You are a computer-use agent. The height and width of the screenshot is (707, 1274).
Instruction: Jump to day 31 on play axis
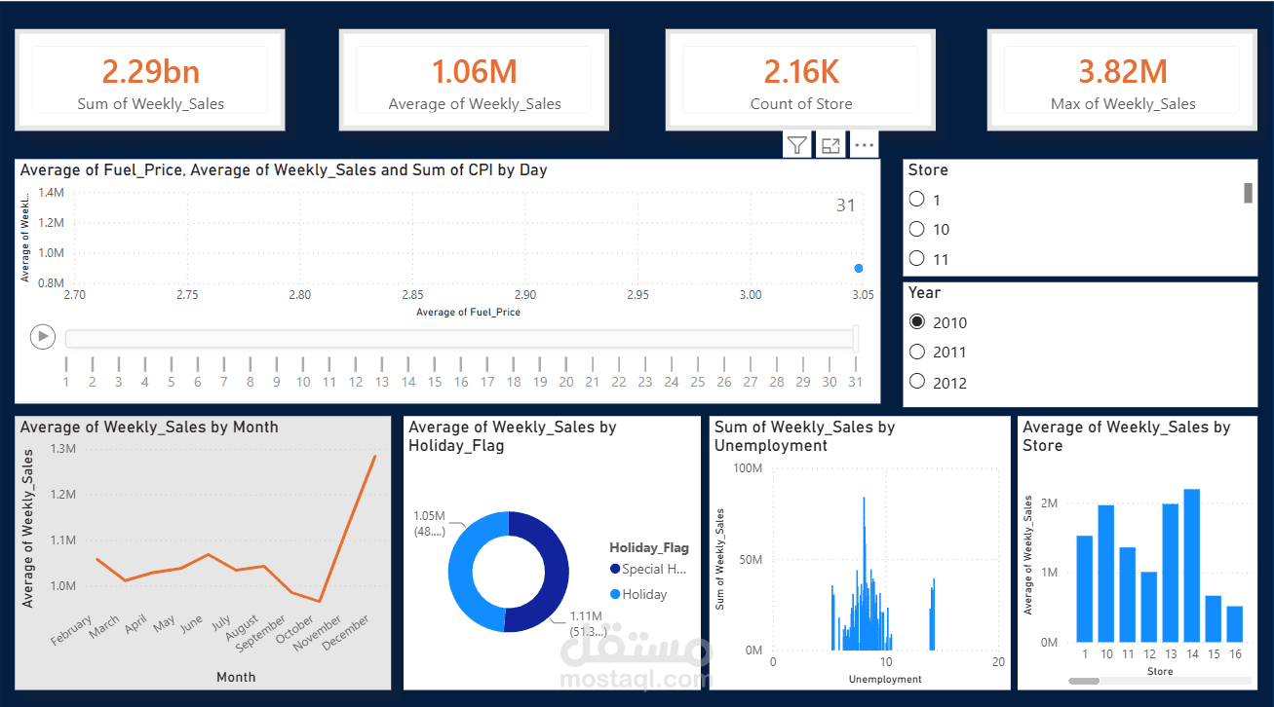(x=856, y=382)
